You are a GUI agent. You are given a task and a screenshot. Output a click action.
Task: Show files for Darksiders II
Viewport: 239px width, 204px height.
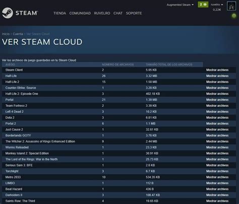click(217, 195)
